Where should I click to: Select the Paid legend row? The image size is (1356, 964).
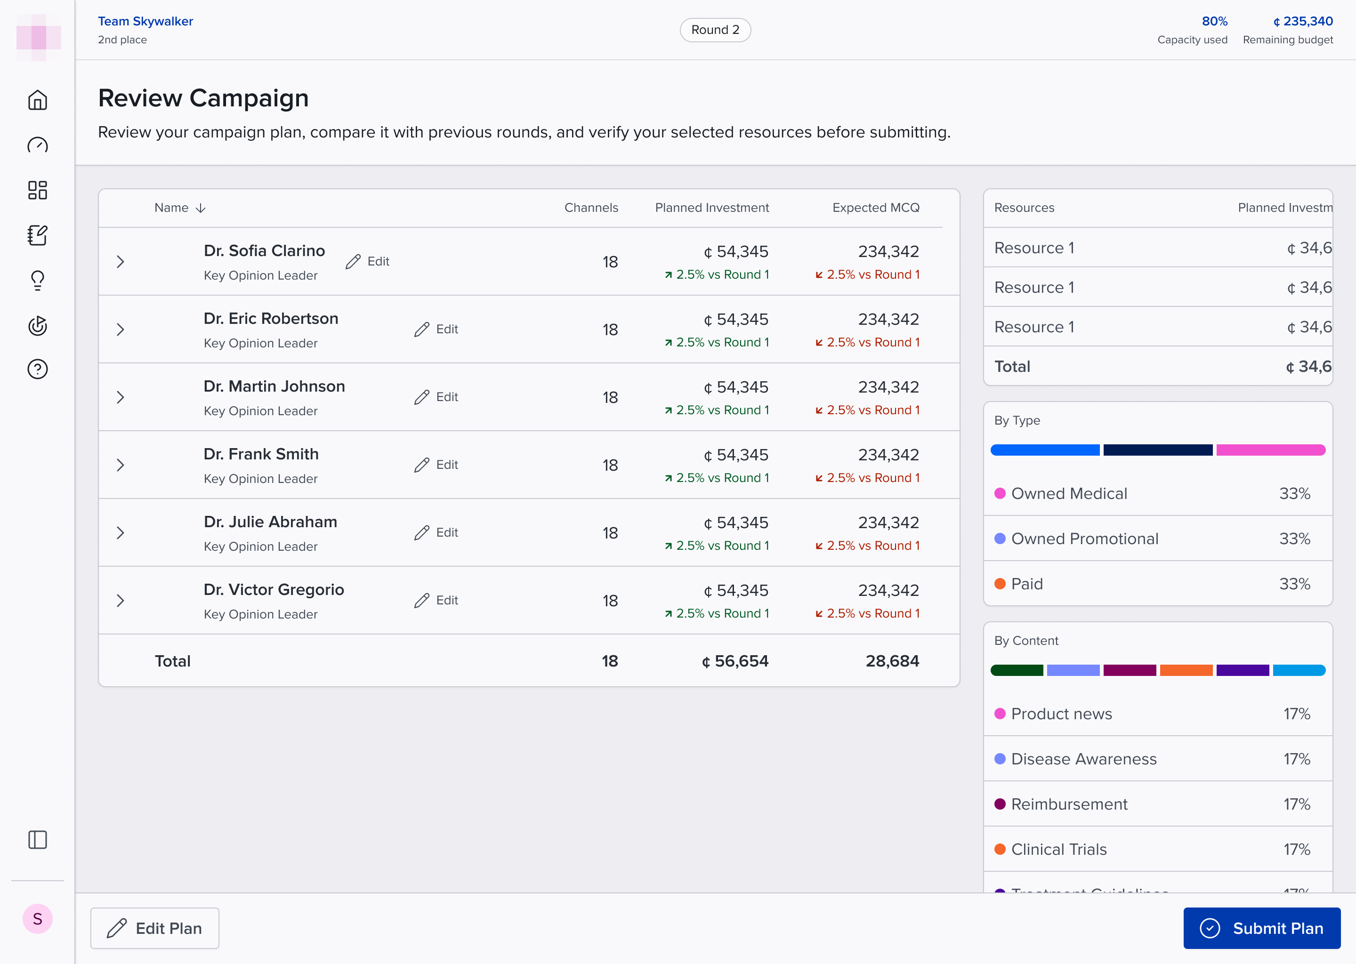coord(1158,584)
